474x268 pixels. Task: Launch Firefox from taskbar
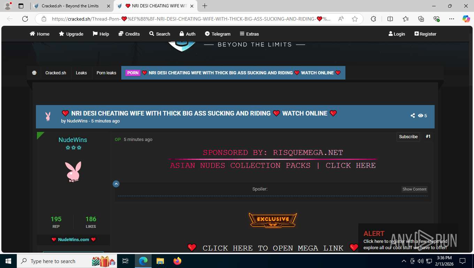pos(177,261)
